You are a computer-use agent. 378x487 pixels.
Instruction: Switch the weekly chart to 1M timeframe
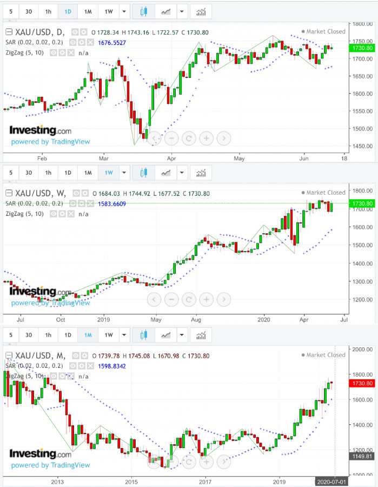coord(87,173)
